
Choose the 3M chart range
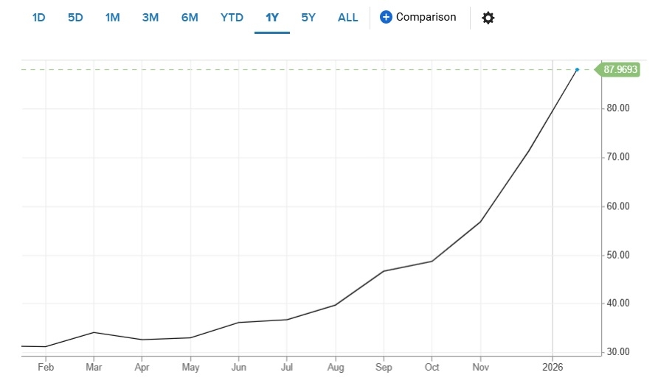(150, 18)
